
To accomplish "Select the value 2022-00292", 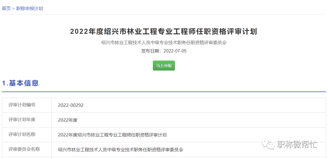I will coord(71,105).
